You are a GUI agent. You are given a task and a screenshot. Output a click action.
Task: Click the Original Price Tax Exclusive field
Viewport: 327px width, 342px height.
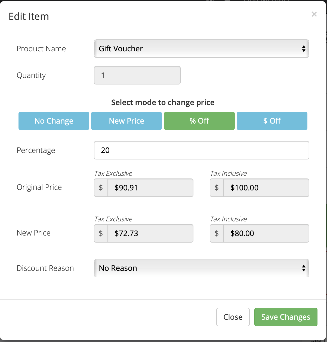click(x=150, y=188)
